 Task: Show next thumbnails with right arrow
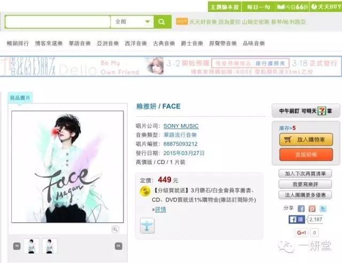pos(119,246)
